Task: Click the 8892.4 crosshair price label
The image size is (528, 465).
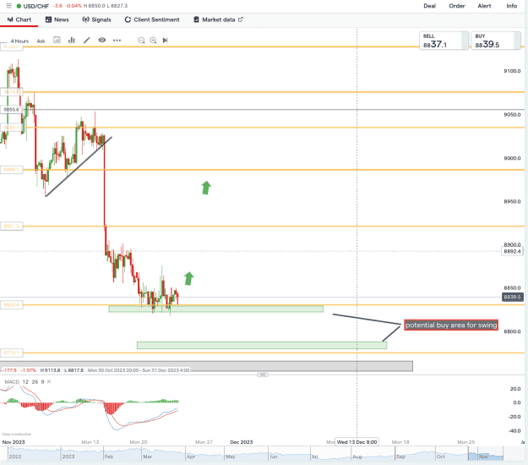Action: coord(512,251)
